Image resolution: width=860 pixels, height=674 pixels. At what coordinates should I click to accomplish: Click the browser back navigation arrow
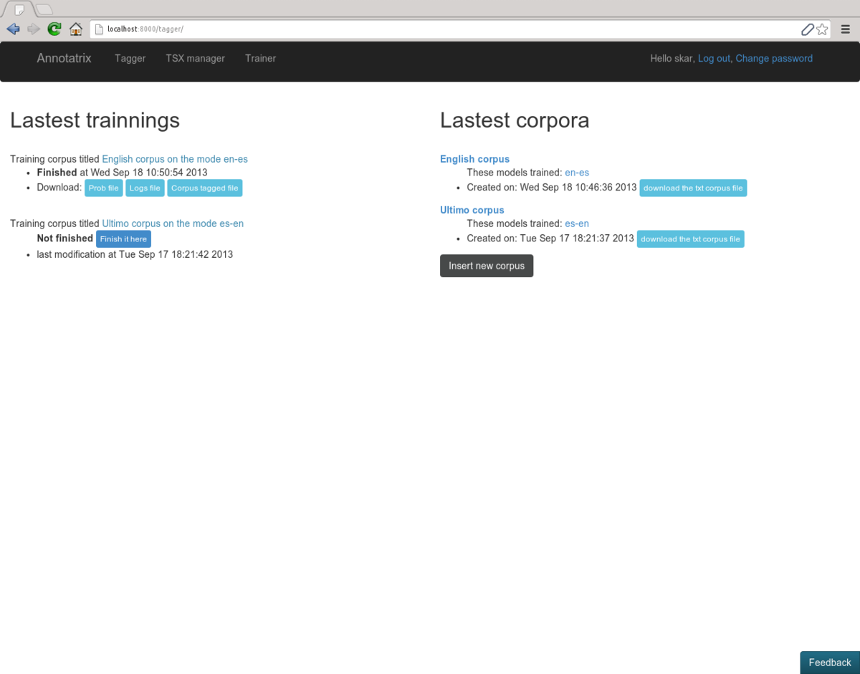click(x=12, y=29)
